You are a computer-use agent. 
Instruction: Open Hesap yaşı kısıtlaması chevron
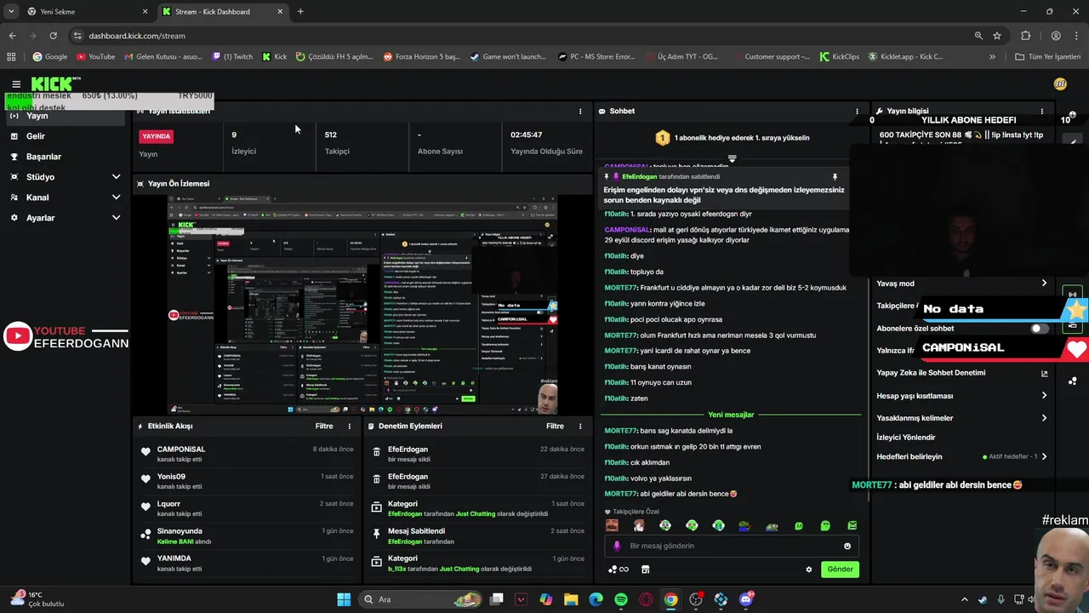[1044, 396]
